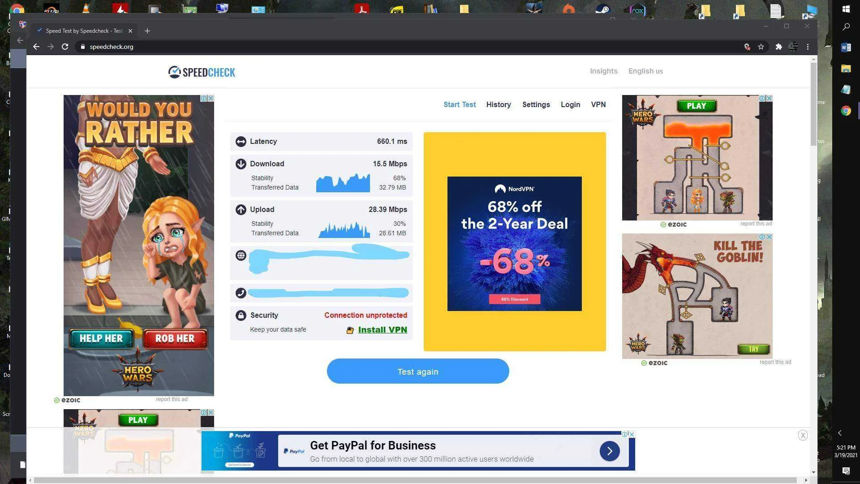Click HELP HER in the Hero Wars ad
Viewport: 860px width, 484px height.
tap(101, 339)
